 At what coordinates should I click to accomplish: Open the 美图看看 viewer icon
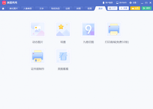[x=63, y=56]
